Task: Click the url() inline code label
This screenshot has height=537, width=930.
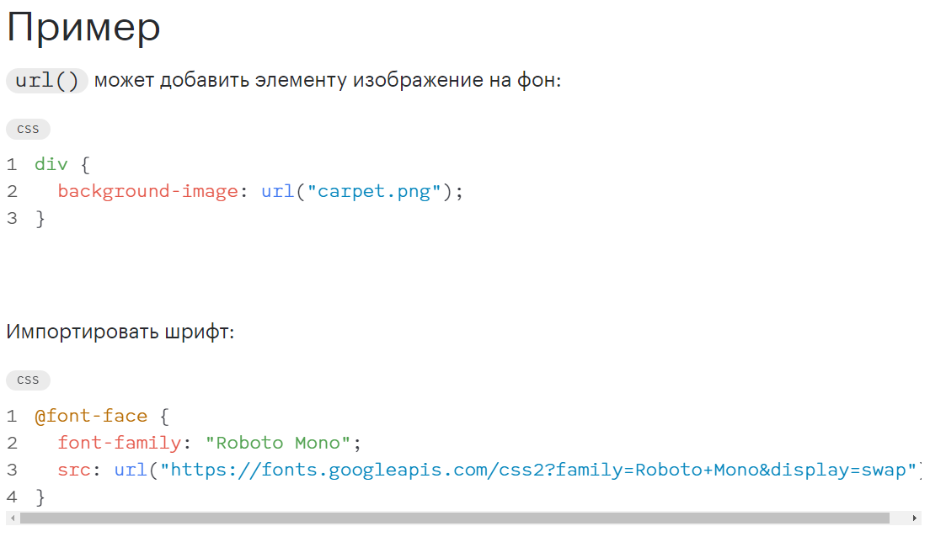Action: [47, 81]
